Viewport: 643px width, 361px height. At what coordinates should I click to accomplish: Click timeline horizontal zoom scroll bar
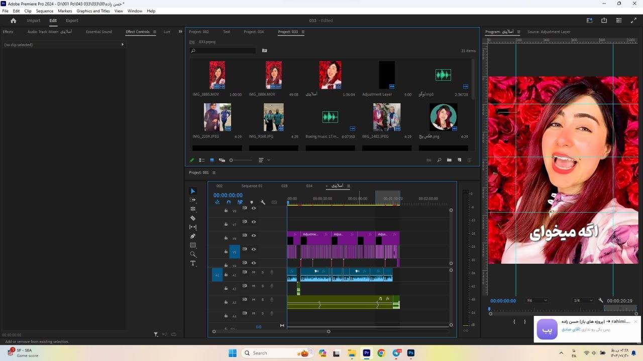click(x=271, y=331)
